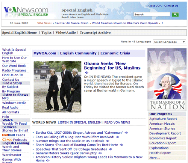Choose Windows Media listening format
This screenshot has width=188, height=163.
[14, 103]
